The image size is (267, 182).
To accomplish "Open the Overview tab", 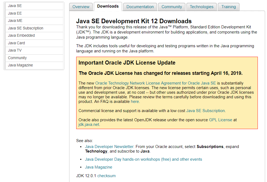I will (81, 7).
